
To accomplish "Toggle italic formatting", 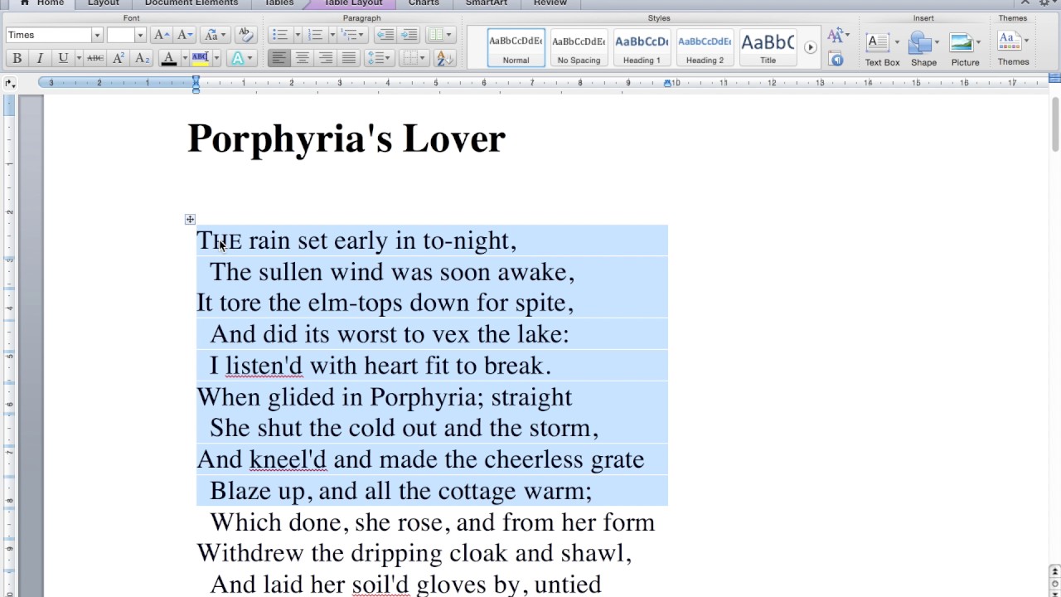I will point(39,58).
